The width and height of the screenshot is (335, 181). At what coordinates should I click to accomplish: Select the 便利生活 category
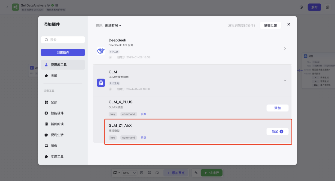click(x=63, y=135)
